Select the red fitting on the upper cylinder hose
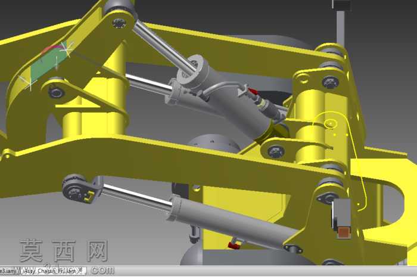Screen dimensions: 417x277 [253, 92]
